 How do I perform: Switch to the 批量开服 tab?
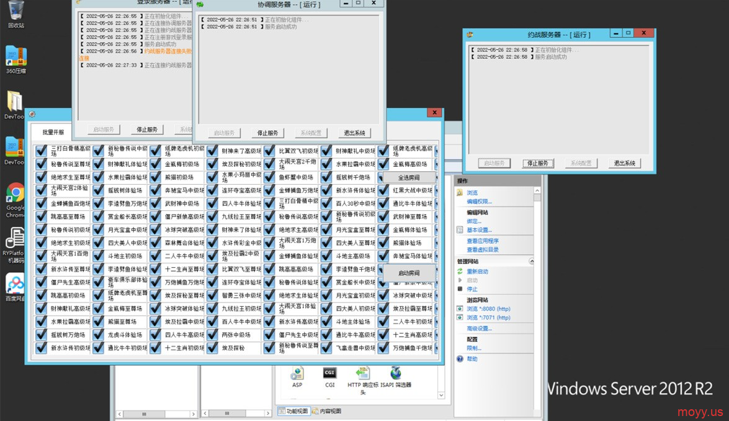click(x=53, y=132)
